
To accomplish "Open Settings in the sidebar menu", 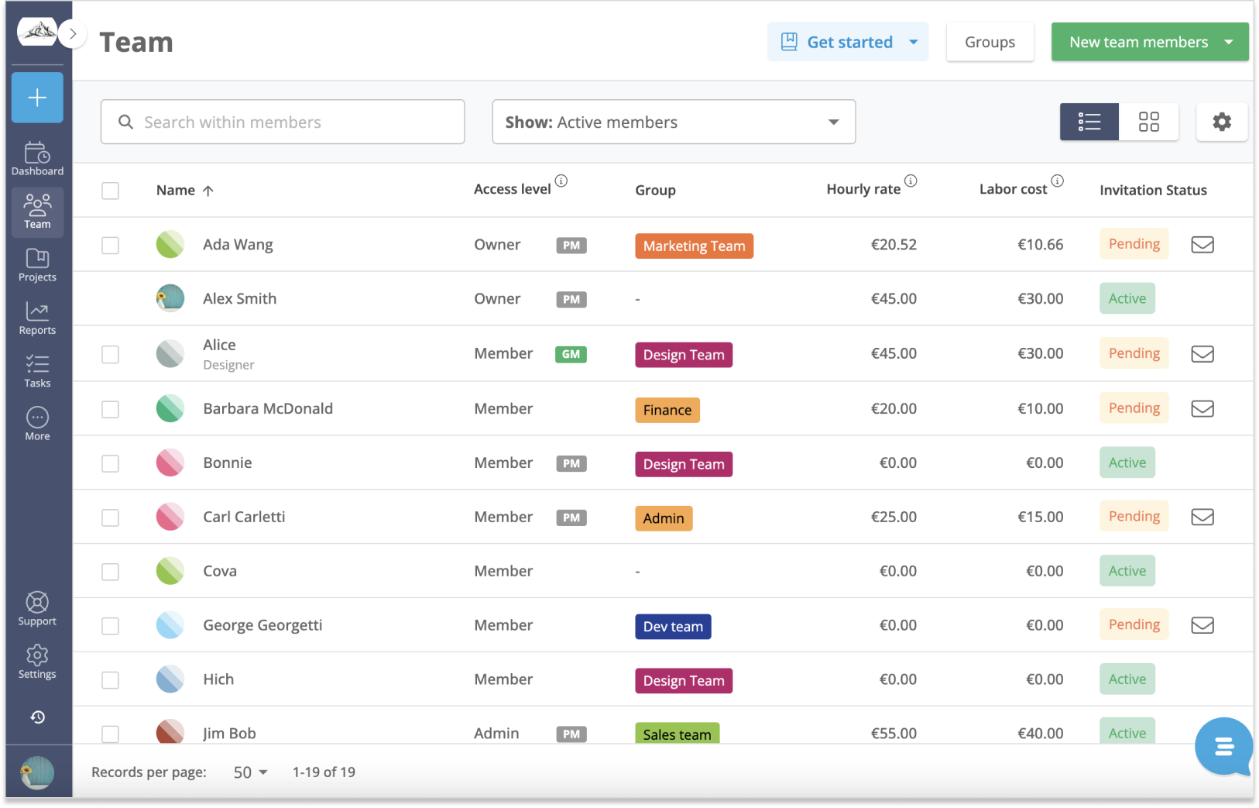I will 37,662.
